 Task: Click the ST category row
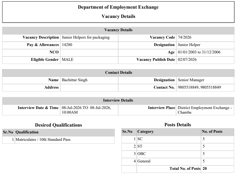pyautogui.click(x=178, y=146)
